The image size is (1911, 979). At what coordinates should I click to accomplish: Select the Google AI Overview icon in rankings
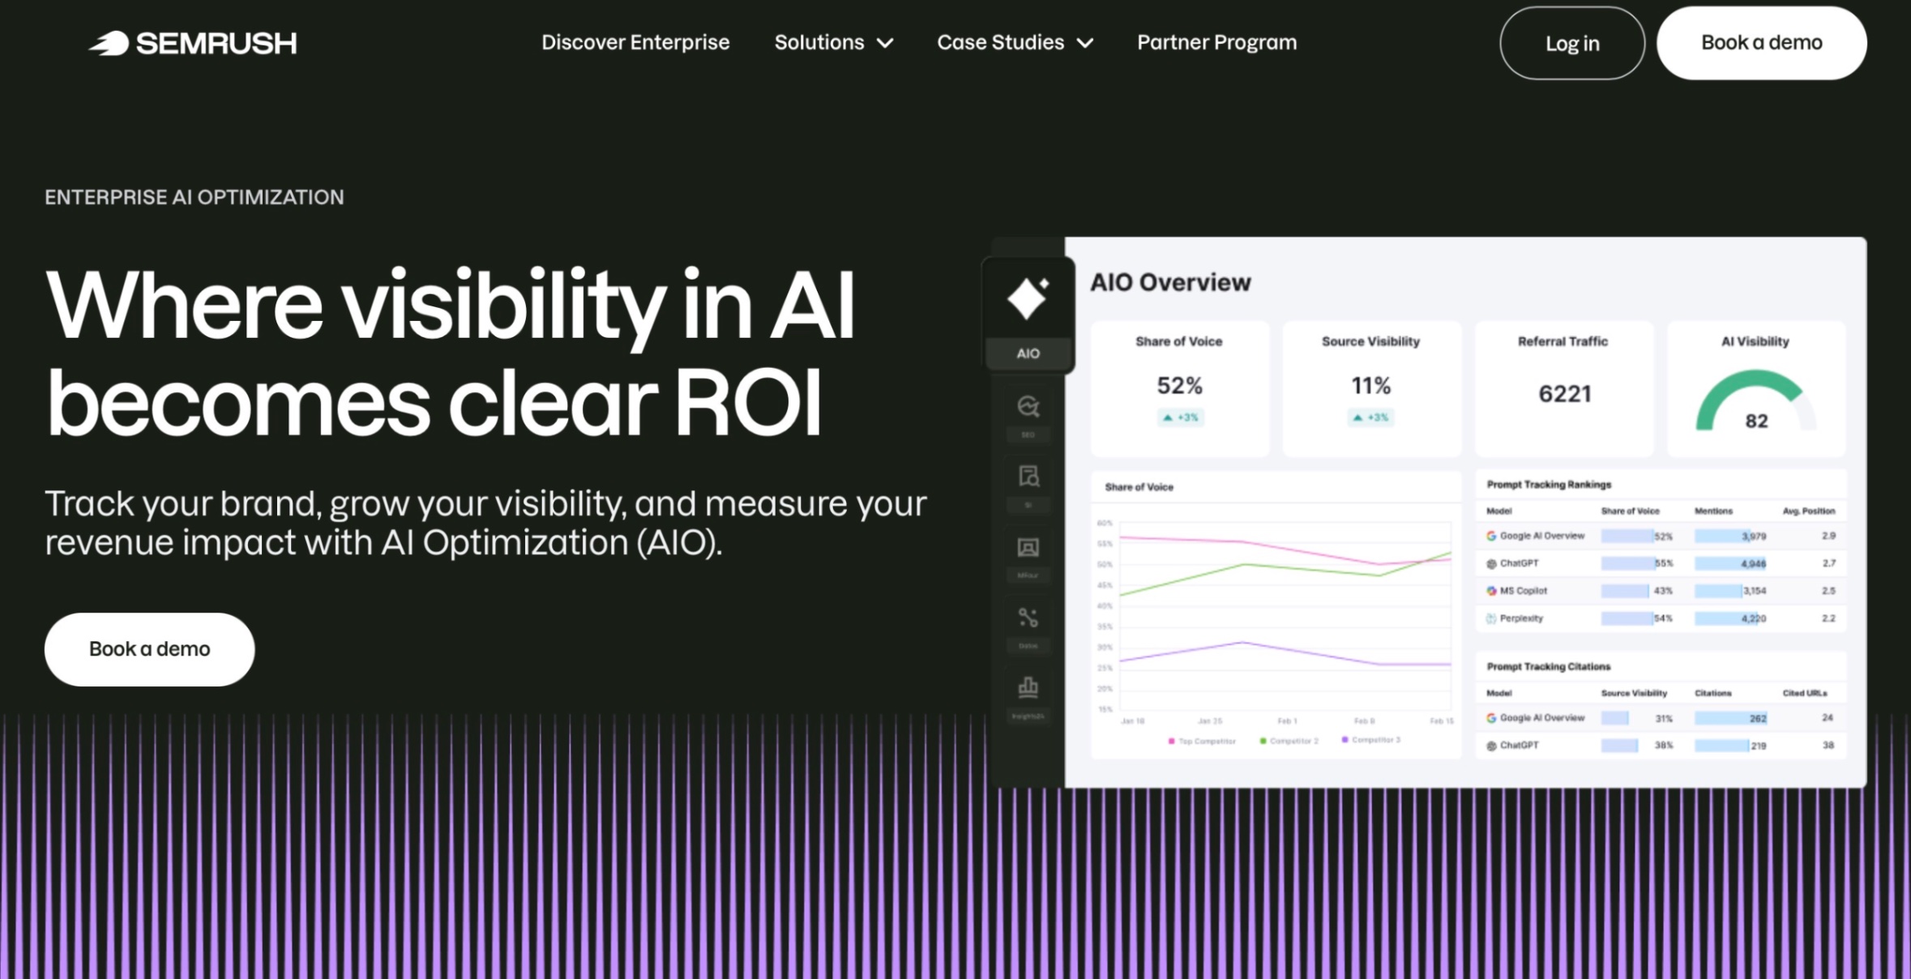point(1491,536)
